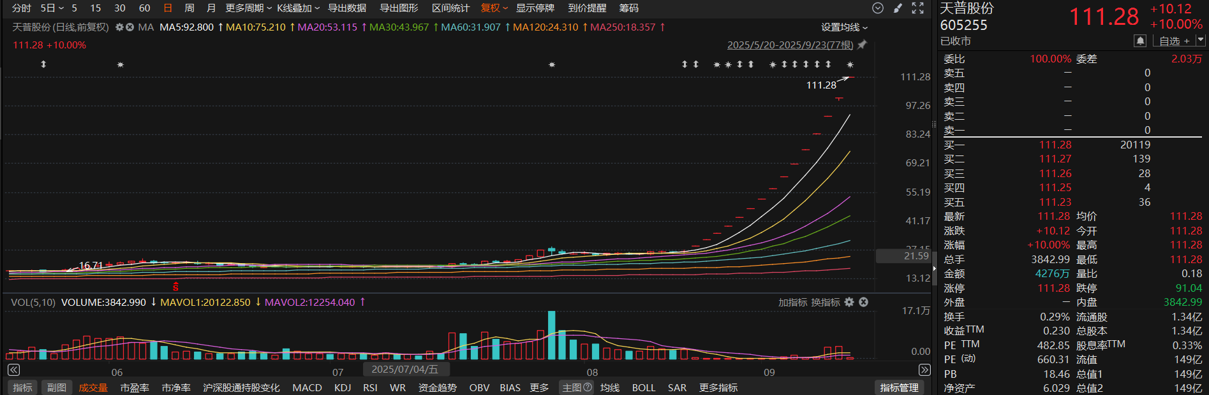The height and width of the screenshot is (395, 1209).
Task: Click 导出数据 to export data
Action: pos(347,8)
